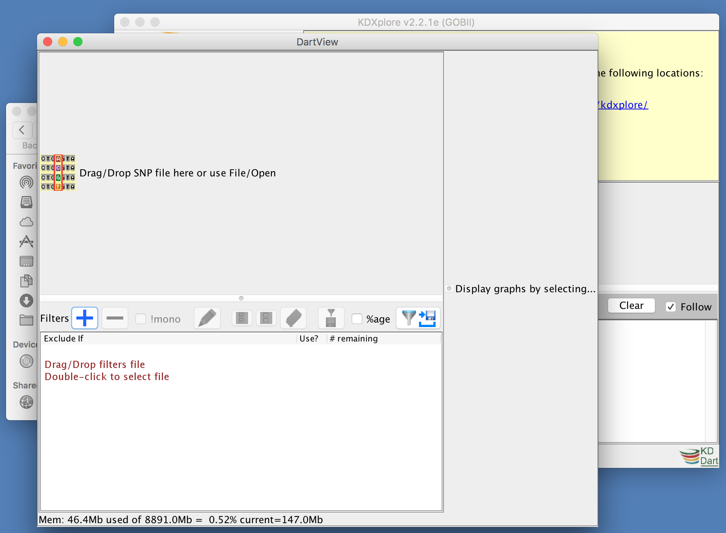Click the pencil edit-filter icon
The height and width of the screenshot is (533, 726).
[x=207, y=318]
